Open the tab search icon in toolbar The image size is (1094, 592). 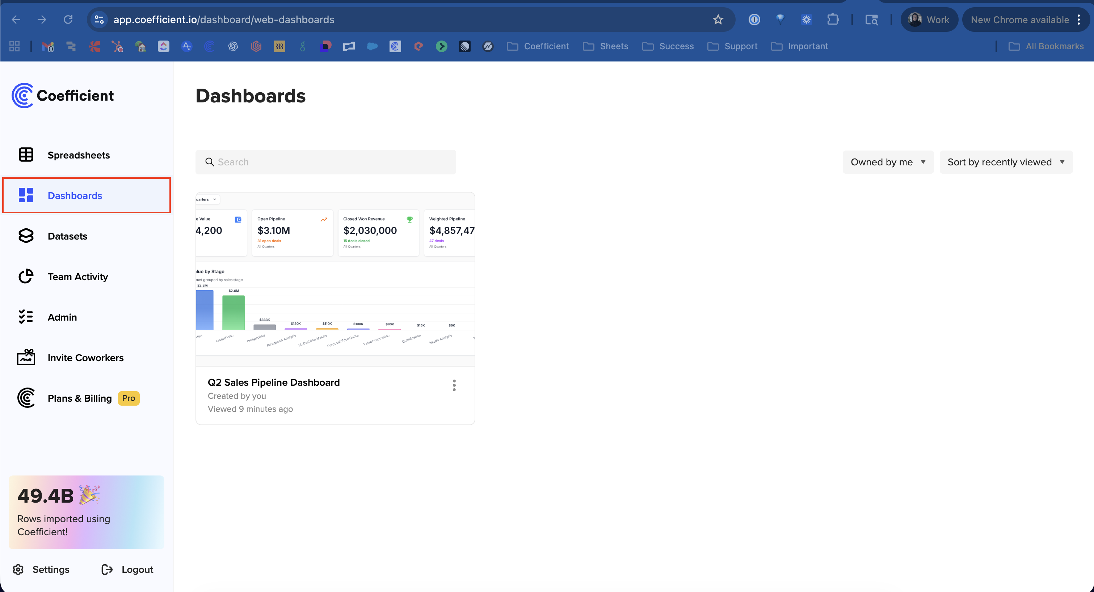(871, 20)
